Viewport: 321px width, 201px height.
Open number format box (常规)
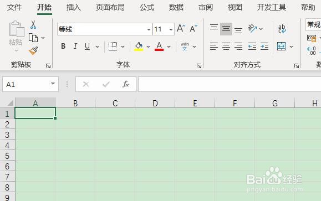pos(313,25)
